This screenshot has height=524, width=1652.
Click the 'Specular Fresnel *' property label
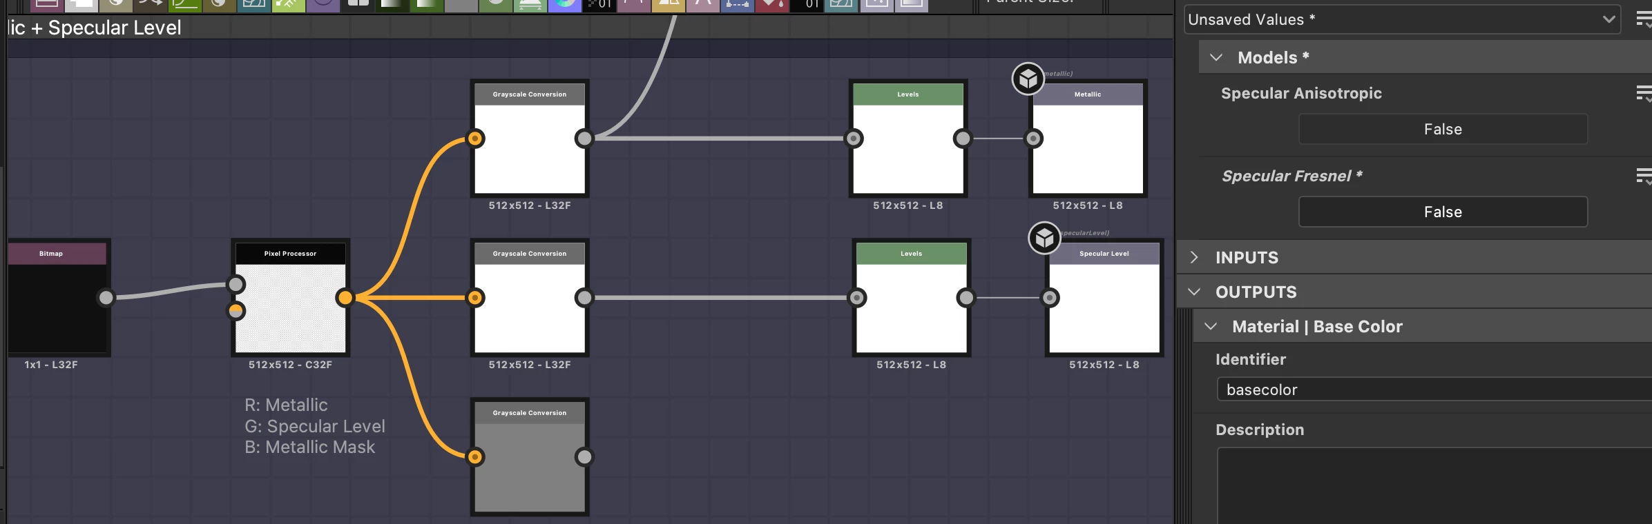coord(1292,177)
